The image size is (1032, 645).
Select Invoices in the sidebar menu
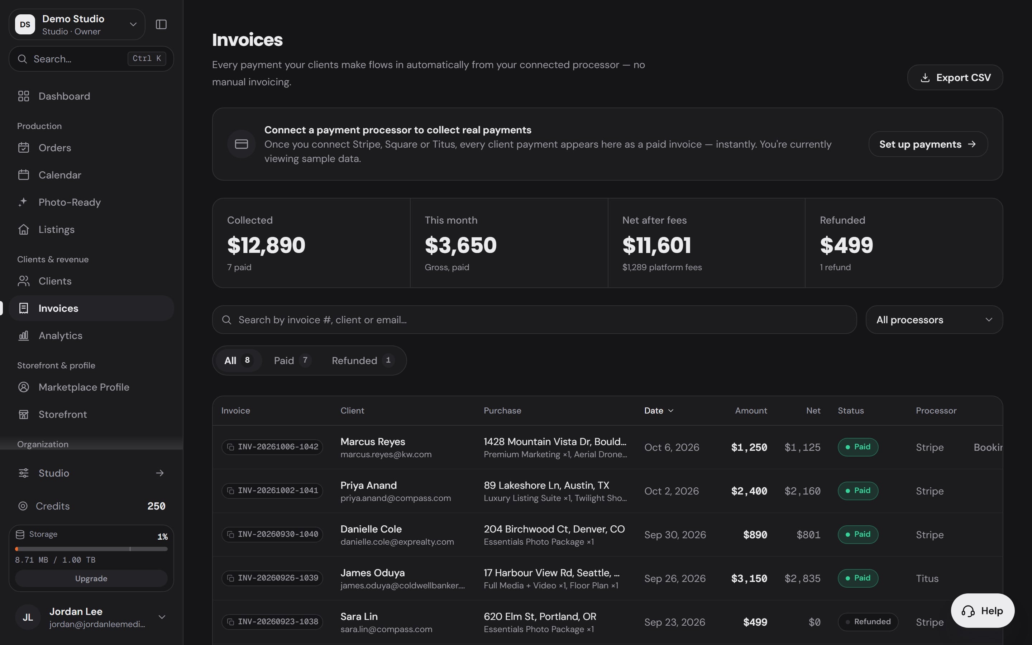tap(91, 309)
